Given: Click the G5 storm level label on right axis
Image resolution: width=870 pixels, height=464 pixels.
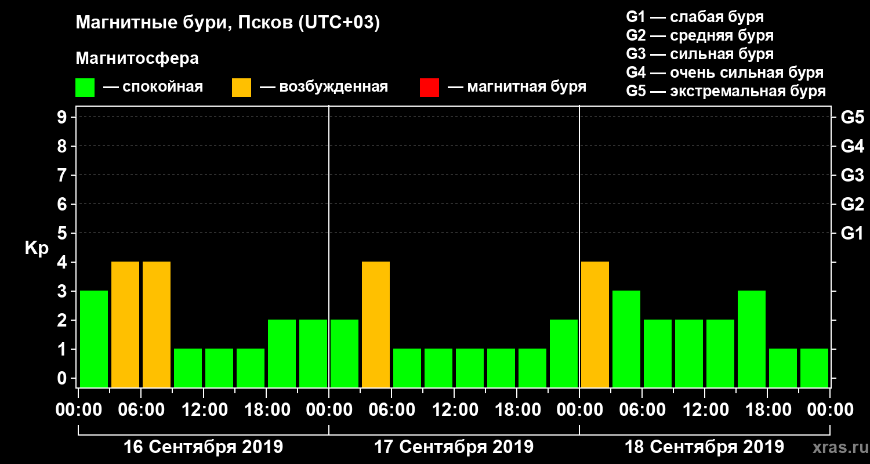Looking at the screenshot, I should point(852,117).
